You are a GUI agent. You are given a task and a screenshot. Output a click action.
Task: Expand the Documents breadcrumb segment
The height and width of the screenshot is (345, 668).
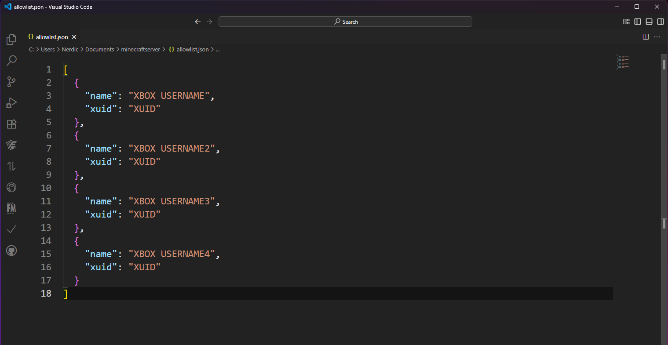pyautogui.click(x=99, y=50)
